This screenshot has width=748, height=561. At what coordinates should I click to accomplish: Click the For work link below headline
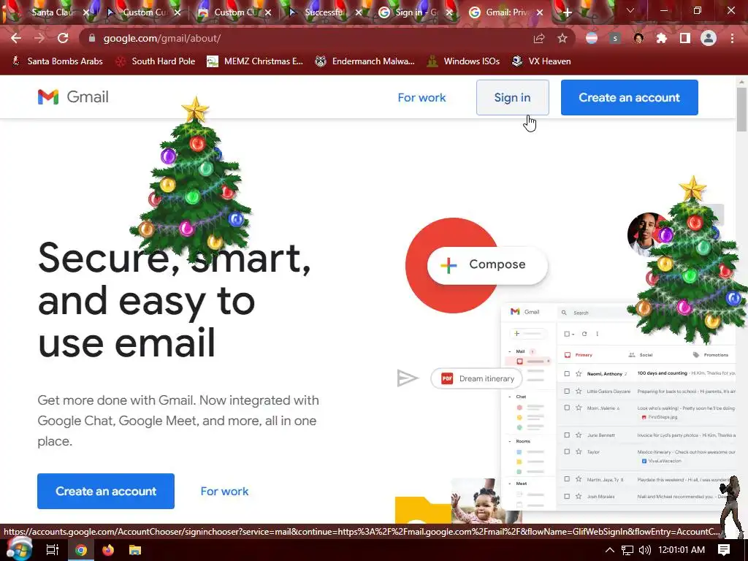point(224,491)
